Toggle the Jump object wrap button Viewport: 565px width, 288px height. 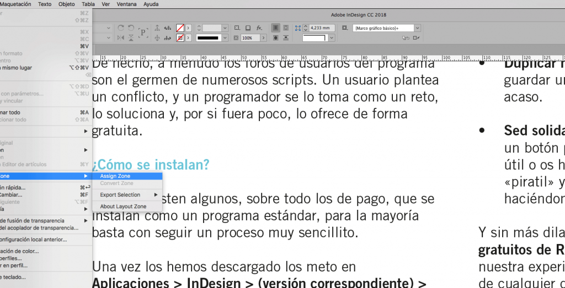(286, 38)
